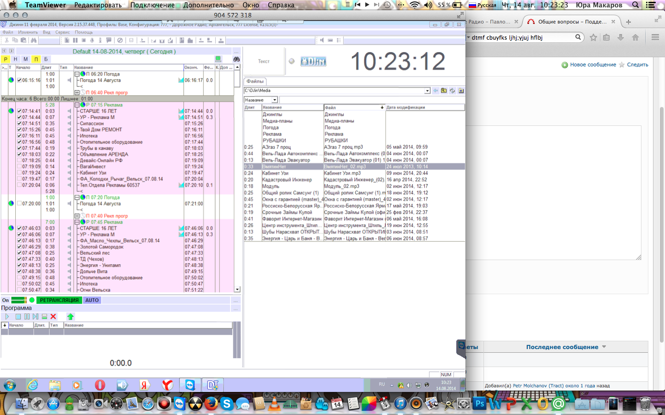Click the green monitor icon above schedule
665x415 pixels.
point(218,59)
